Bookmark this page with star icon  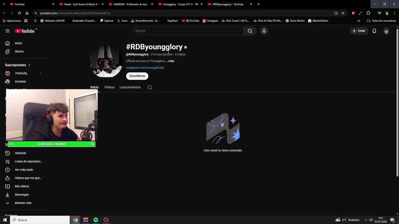coord(343,13)
